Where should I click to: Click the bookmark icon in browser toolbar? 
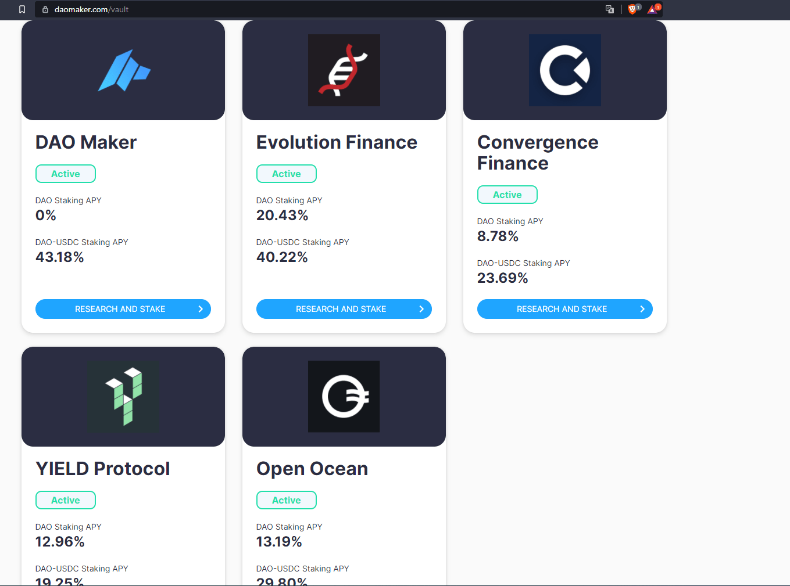[x=22, y=9]
